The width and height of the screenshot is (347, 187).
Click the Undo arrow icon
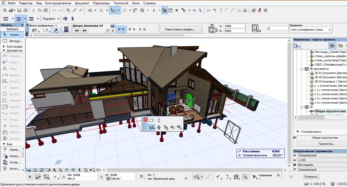[54, 10]
